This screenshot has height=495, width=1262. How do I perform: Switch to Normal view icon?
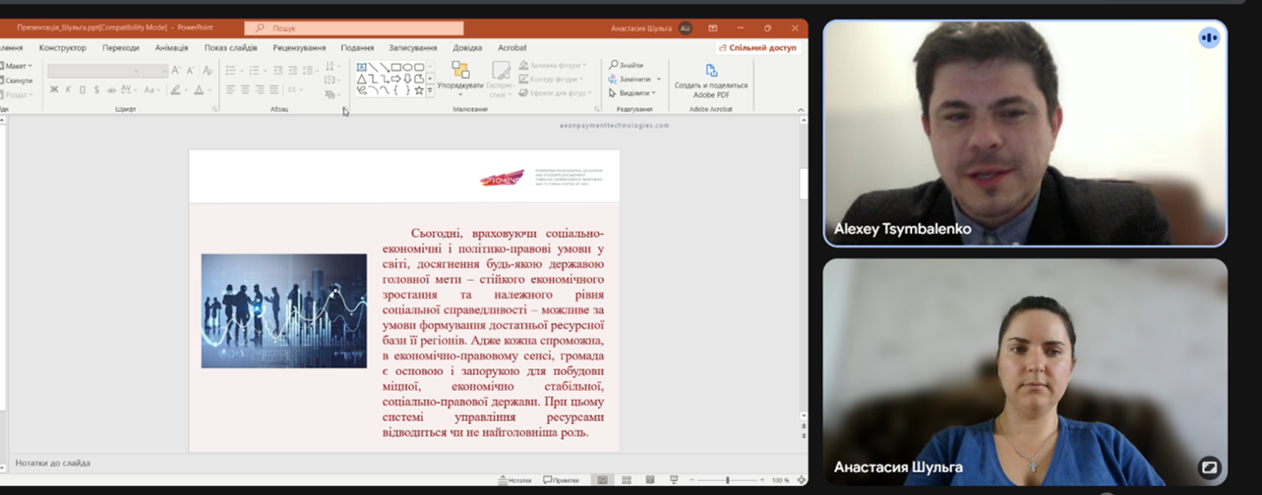tap(602, 480)
